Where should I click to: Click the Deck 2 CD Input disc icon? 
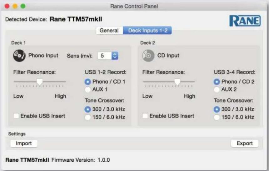(148, 56)
